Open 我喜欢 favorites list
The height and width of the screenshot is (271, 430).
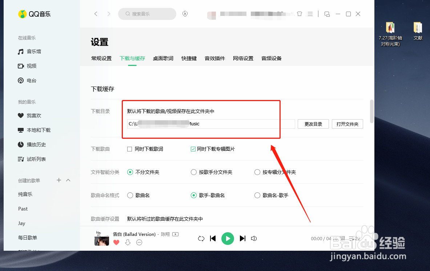coord(29,116)
